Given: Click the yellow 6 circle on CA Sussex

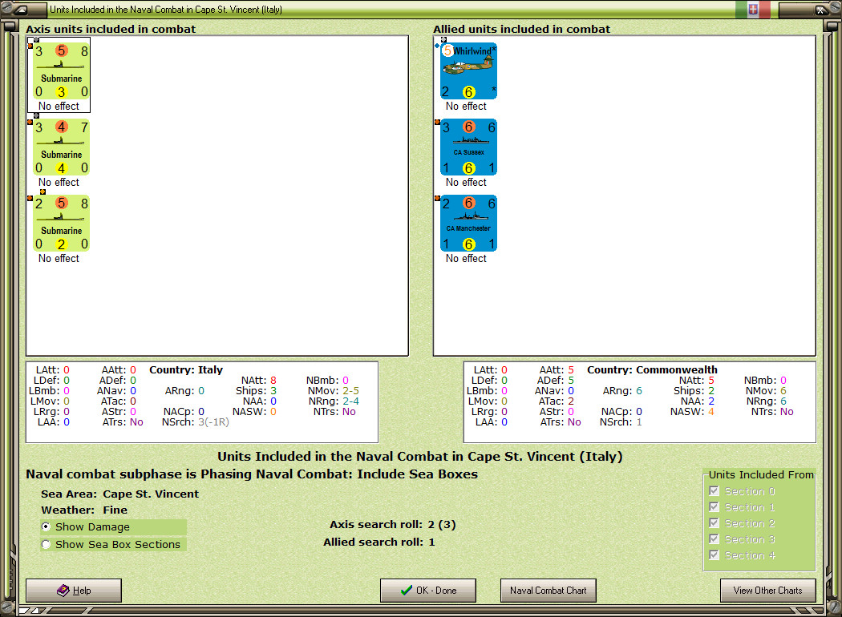Looking at the screenshot, I should [x=469, y=168].
